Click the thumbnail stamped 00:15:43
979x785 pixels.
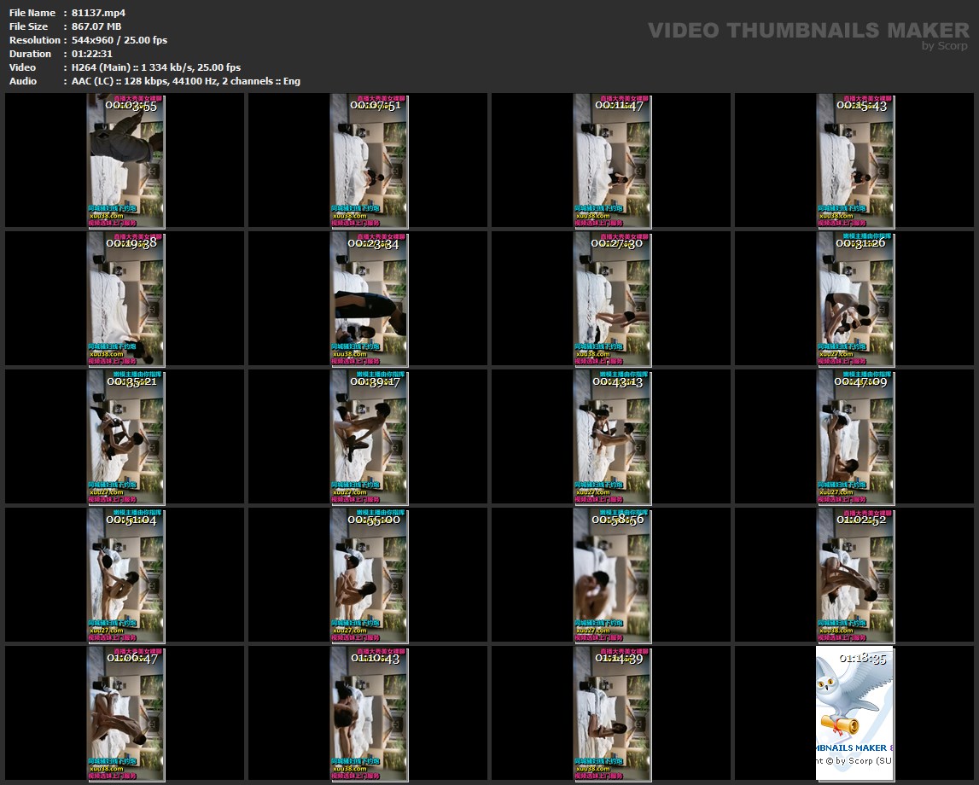pos(855,160)
